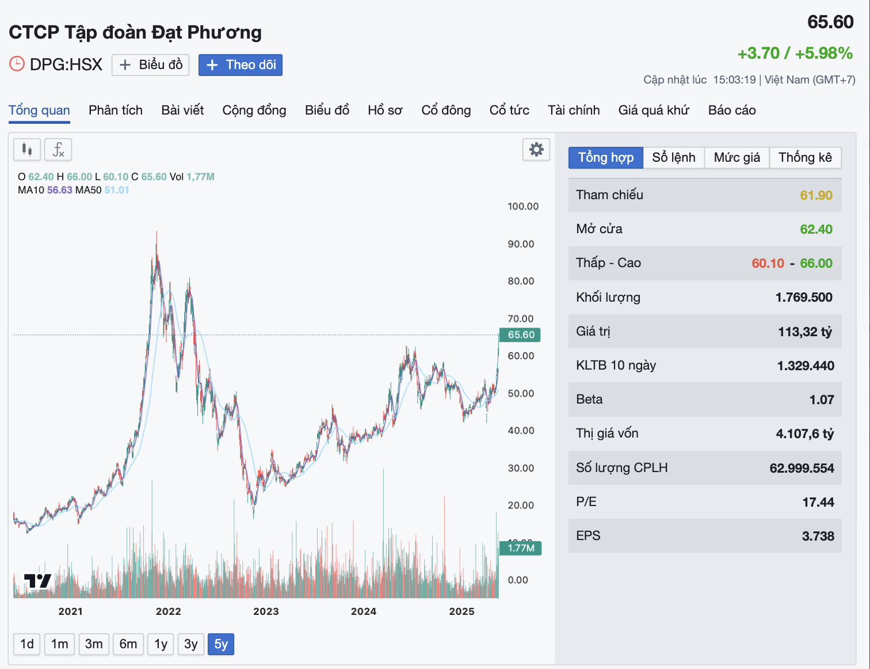This screenshot has width=870, height=669.
Task: Click the 1.77M volume label on axis
Action: pyautogui.click(x=520, y=548)
